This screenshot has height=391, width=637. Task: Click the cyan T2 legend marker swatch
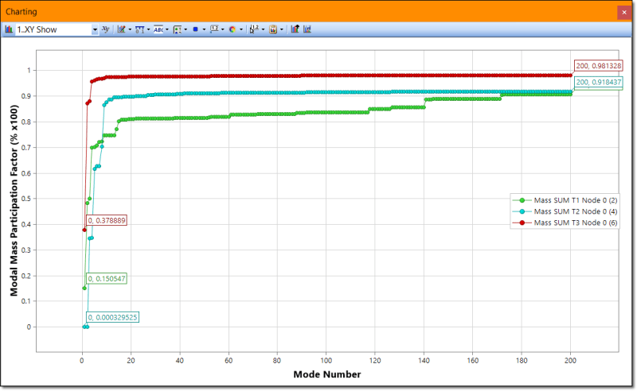(x=522, y=211)
